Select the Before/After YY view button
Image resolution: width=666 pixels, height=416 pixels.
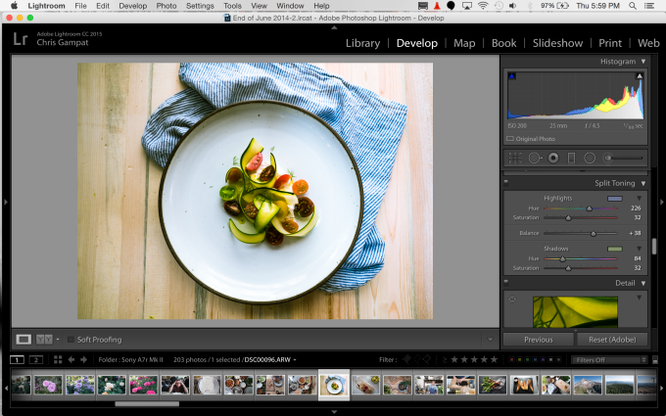coord(44,340)
